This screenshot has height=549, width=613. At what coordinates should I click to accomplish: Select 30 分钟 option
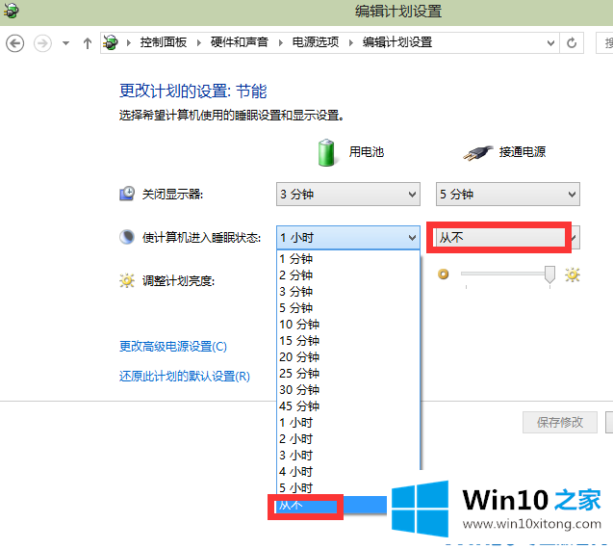[348, 390]
